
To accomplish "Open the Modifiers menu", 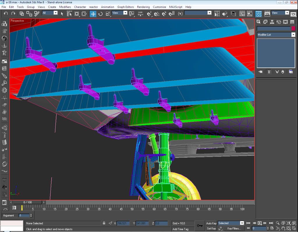I will click(x=65, y=7).
